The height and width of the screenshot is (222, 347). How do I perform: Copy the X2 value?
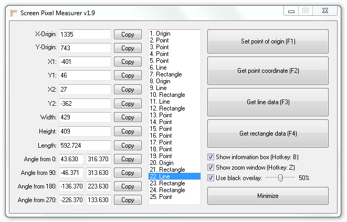click(128, 90)
